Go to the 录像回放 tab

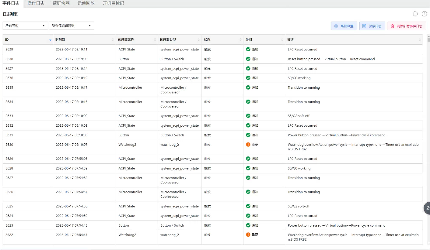pos(86,3)
